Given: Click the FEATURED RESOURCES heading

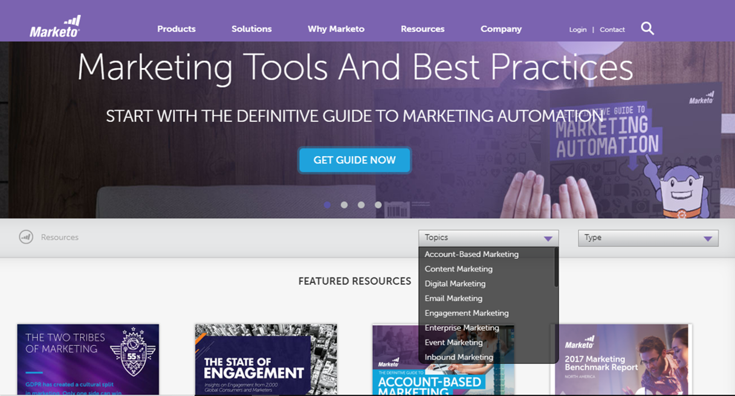Looking at the screenshot, I should pyautogui.click(x=355, y=281).
